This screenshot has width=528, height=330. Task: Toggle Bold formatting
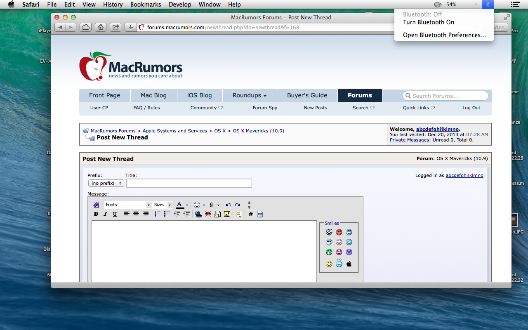tap(96, 214)
